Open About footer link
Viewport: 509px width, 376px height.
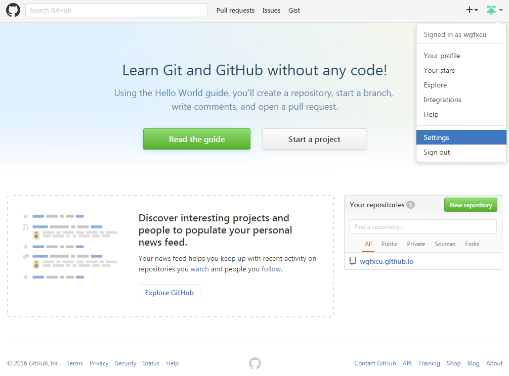494,363
